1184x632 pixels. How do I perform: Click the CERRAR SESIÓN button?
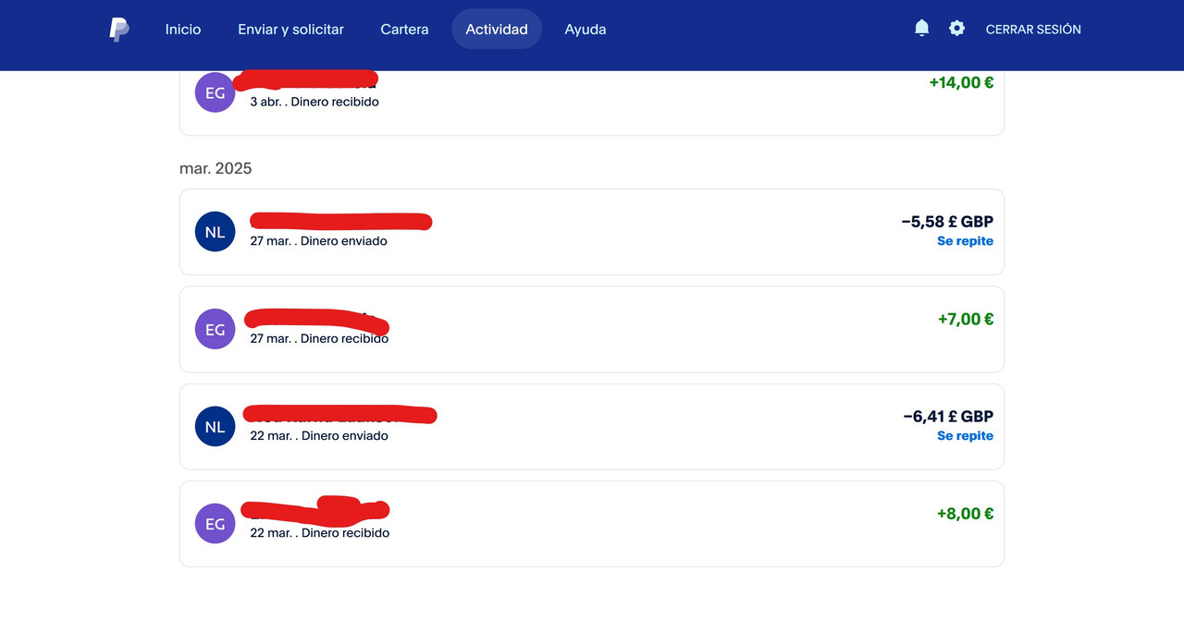(x=1033, y=30)
